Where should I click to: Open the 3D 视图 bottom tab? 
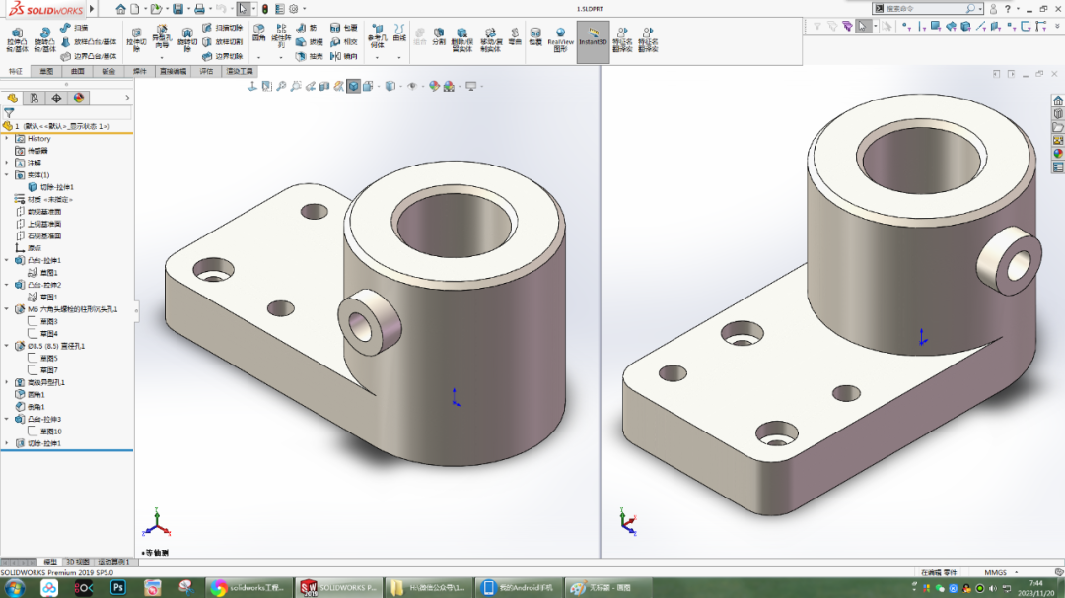pos(78,562)
